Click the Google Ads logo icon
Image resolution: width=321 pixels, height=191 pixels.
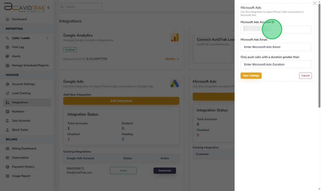[x=175, y=83]
